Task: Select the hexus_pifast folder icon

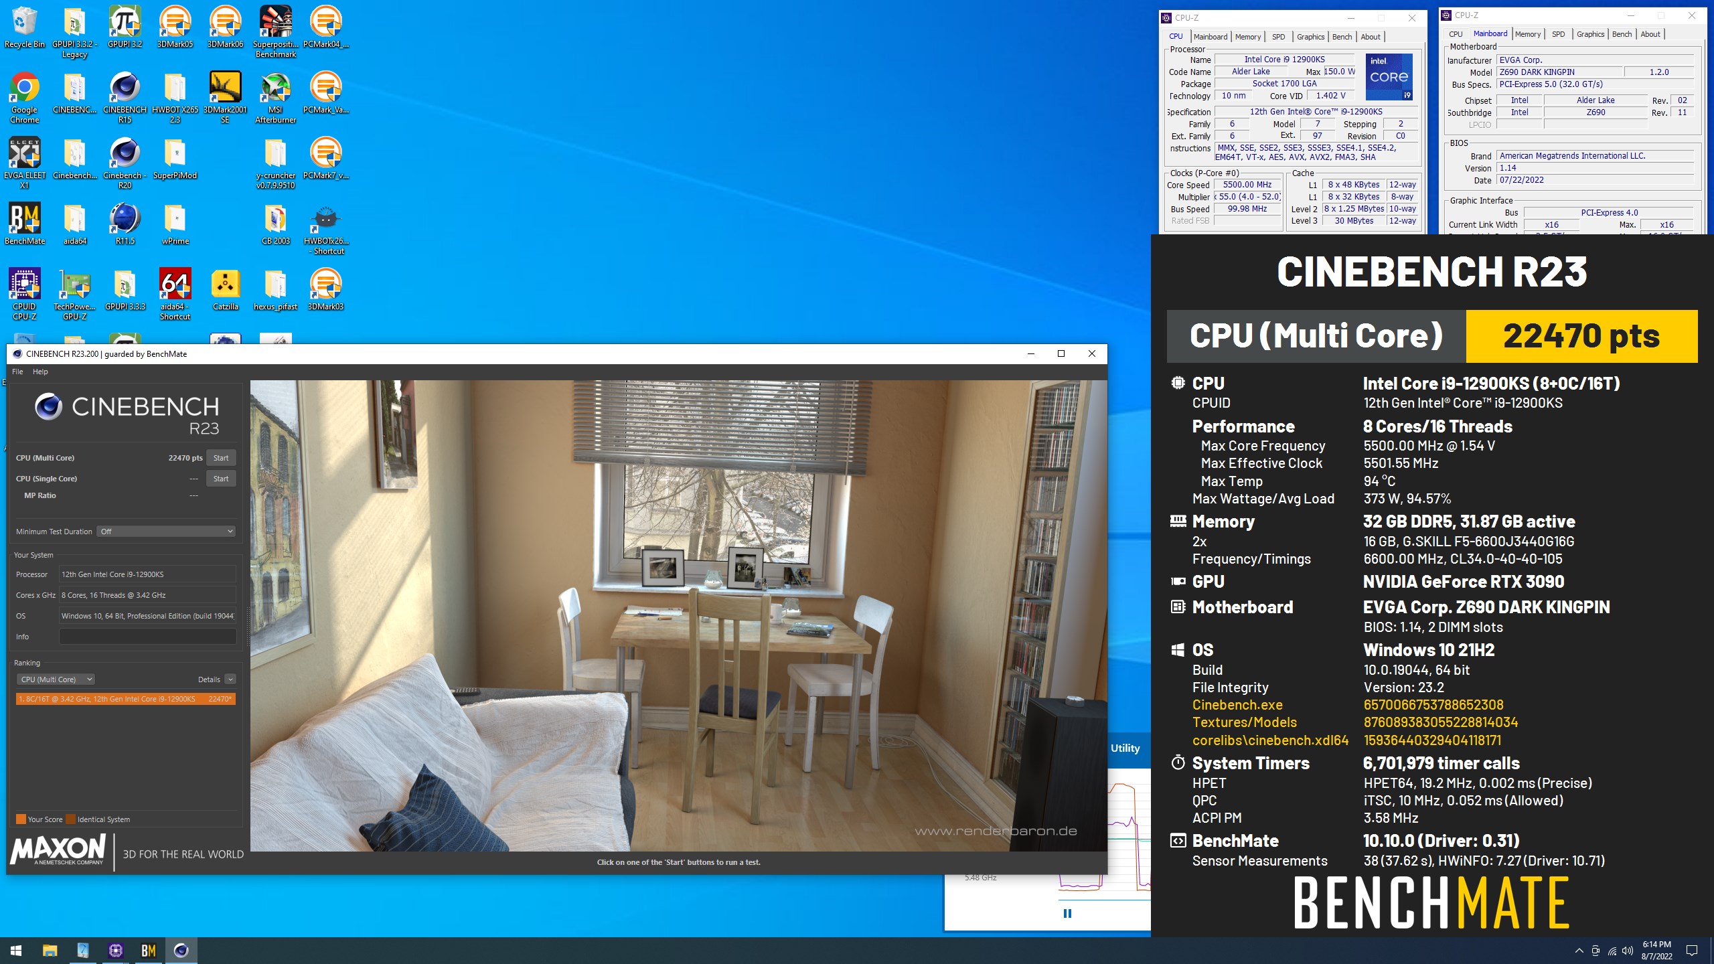Action: (276, 290)
